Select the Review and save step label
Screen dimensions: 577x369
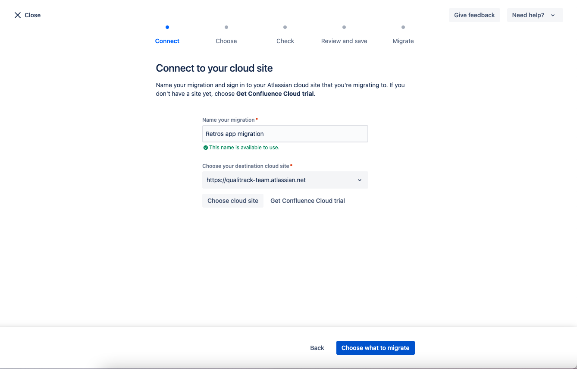click(344, 41)
